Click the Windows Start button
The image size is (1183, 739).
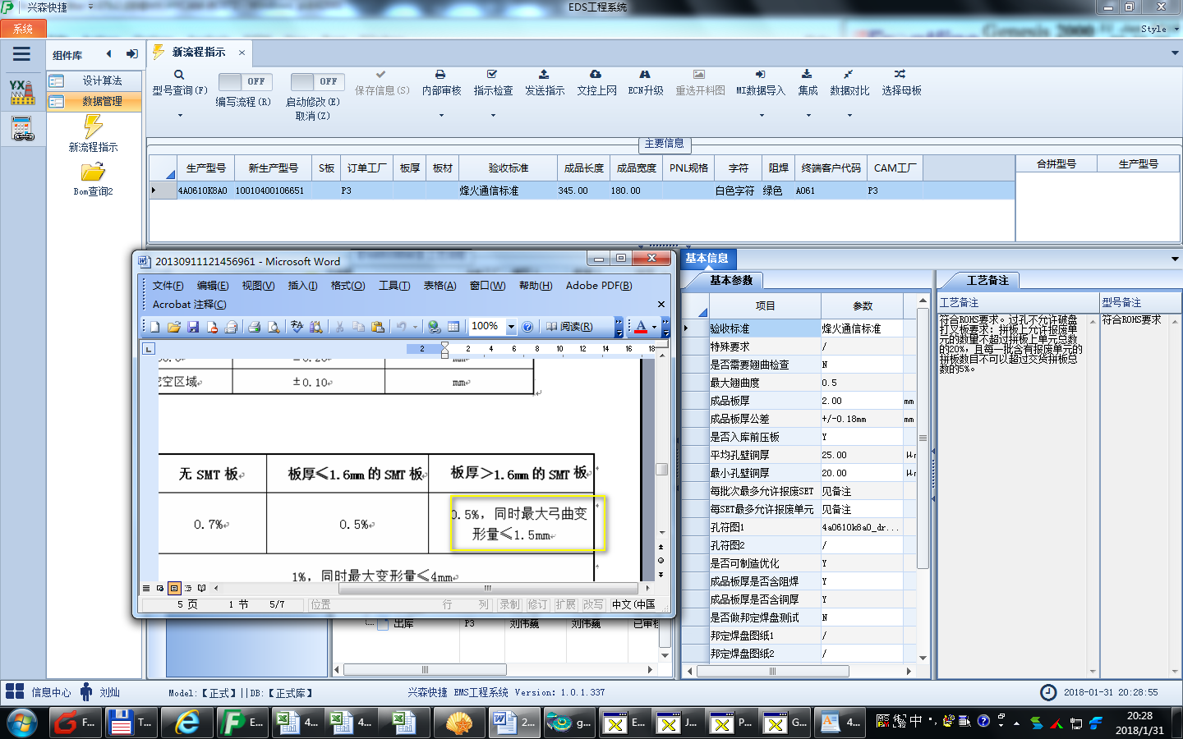(21, 723)
